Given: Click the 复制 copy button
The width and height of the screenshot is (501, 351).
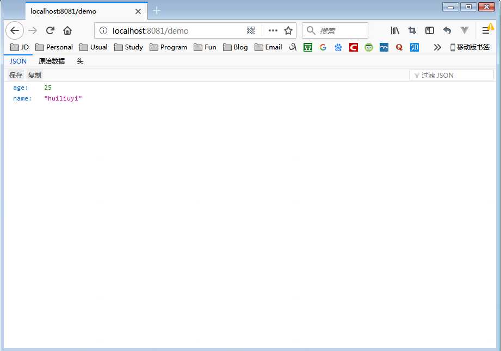Looking at the screenshot, I should click(35, 76).
